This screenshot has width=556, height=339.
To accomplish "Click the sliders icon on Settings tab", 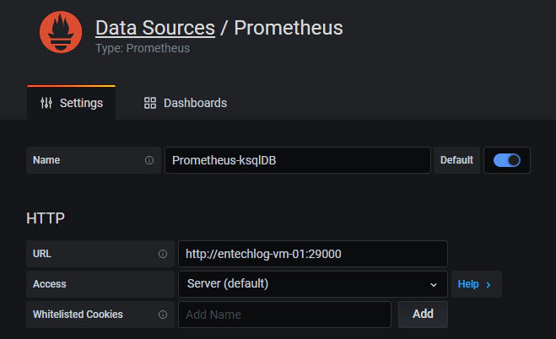I will click(x=46, y=103).
